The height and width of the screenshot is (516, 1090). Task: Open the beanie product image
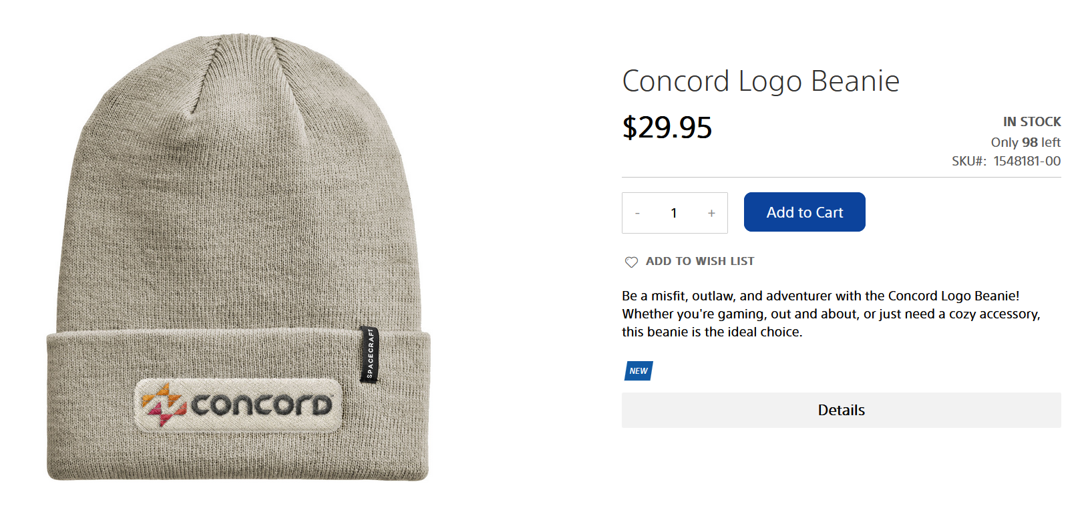tap(238, 257)
